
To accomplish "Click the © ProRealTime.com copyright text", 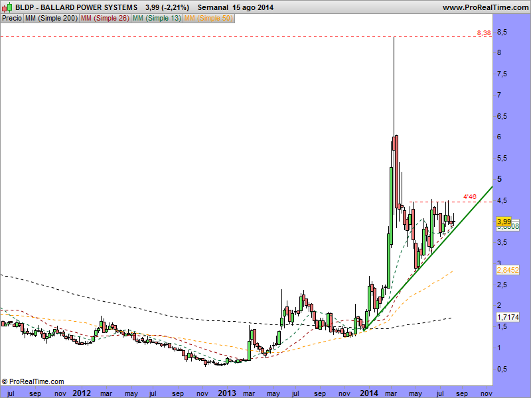I will click(33, 381).
